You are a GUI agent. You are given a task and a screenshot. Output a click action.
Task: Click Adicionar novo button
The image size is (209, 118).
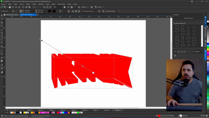[188, 18]
